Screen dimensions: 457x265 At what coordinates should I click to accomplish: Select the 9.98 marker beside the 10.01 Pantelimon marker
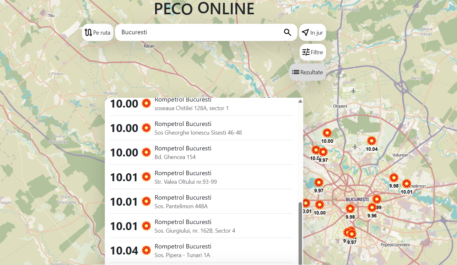(394, 178)
